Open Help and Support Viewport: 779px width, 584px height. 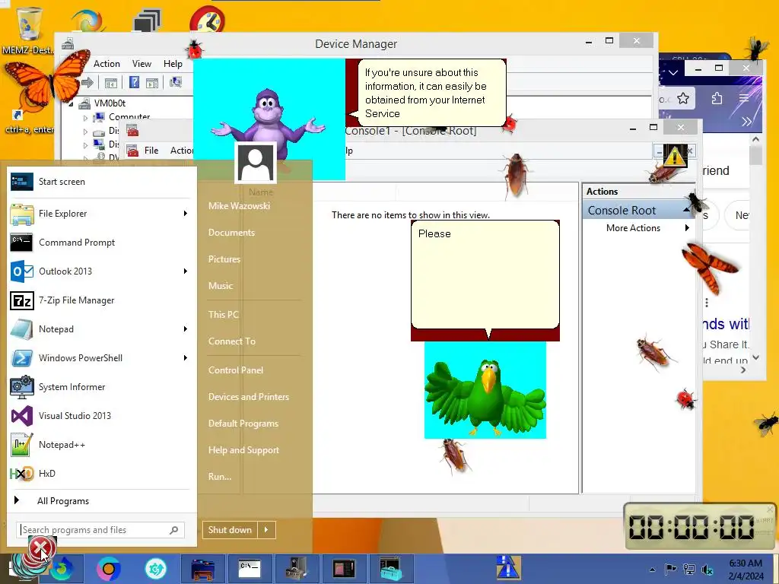click(243, 450)
